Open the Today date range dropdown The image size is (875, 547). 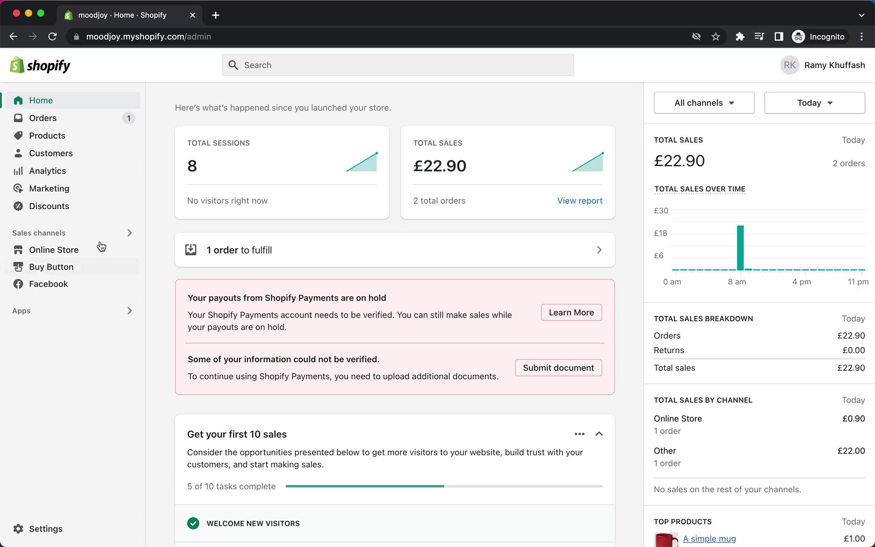tap(814, 103)
